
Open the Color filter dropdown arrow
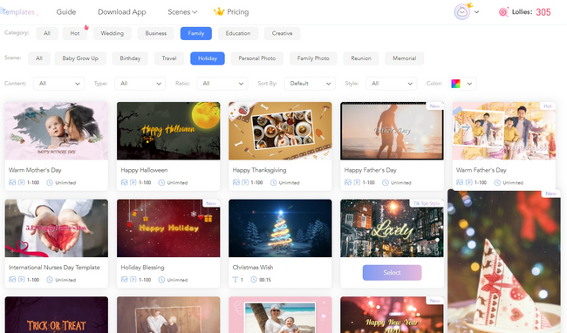pos(469,84)
